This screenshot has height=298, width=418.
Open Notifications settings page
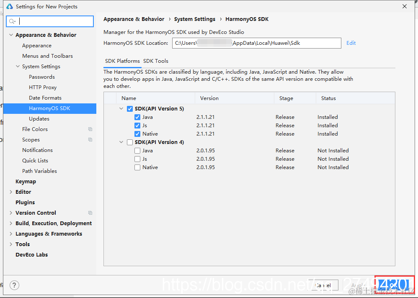37,150
